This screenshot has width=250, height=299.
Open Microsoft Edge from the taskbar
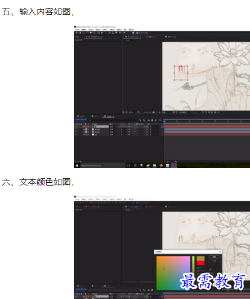tap(135, 165)
